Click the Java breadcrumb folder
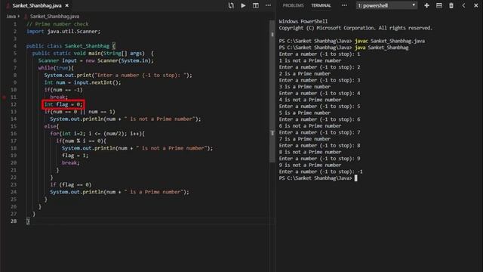The width and height of the screenshot is (483, 272). tap(11, 17)
